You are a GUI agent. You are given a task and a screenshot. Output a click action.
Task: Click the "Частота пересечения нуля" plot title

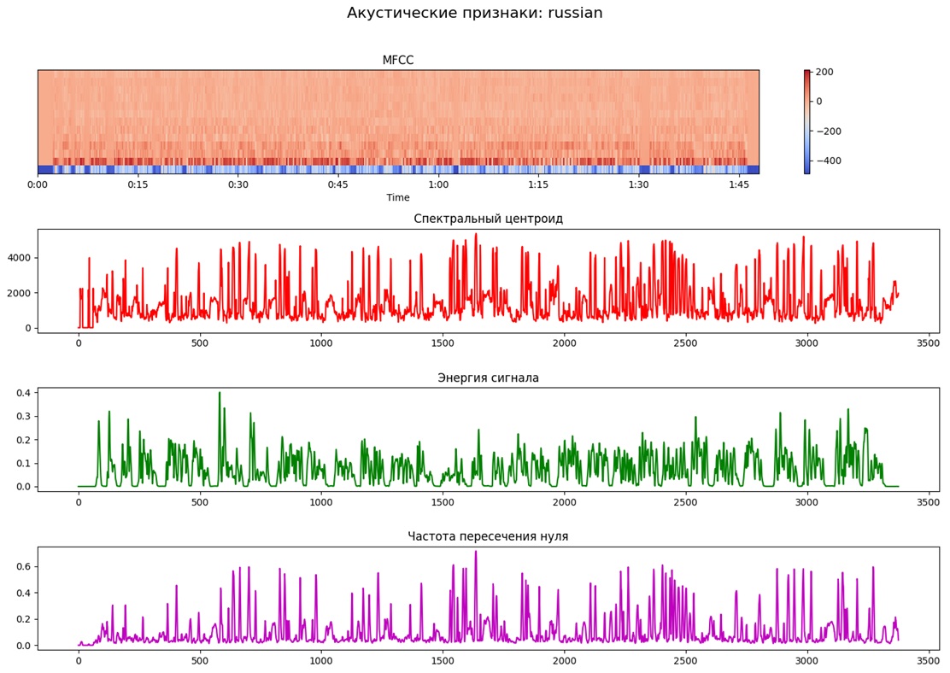[488, 536]
